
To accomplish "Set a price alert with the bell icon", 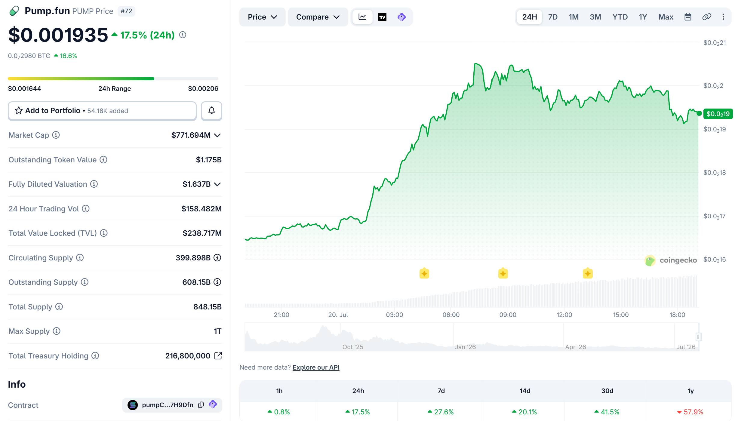I will 211,111.
